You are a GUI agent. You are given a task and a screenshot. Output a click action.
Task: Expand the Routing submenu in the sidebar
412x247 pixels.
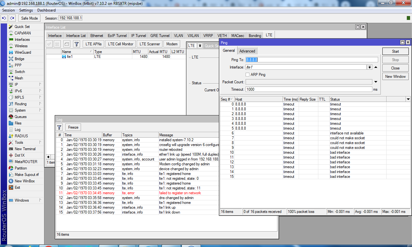click(x=41, y=104)
